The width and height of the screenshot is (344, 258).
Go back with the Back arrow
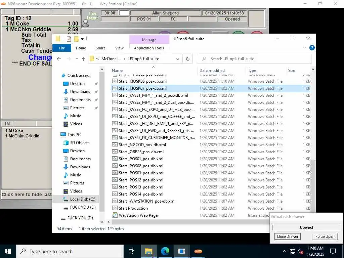point(59,59)
